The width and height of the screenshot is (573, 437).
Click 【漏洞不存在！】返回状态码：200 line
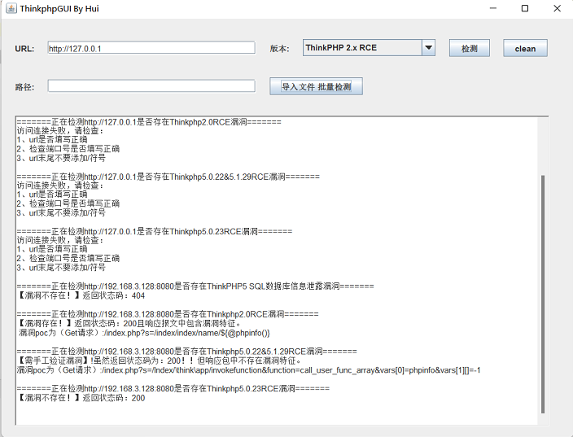point(81,398)
